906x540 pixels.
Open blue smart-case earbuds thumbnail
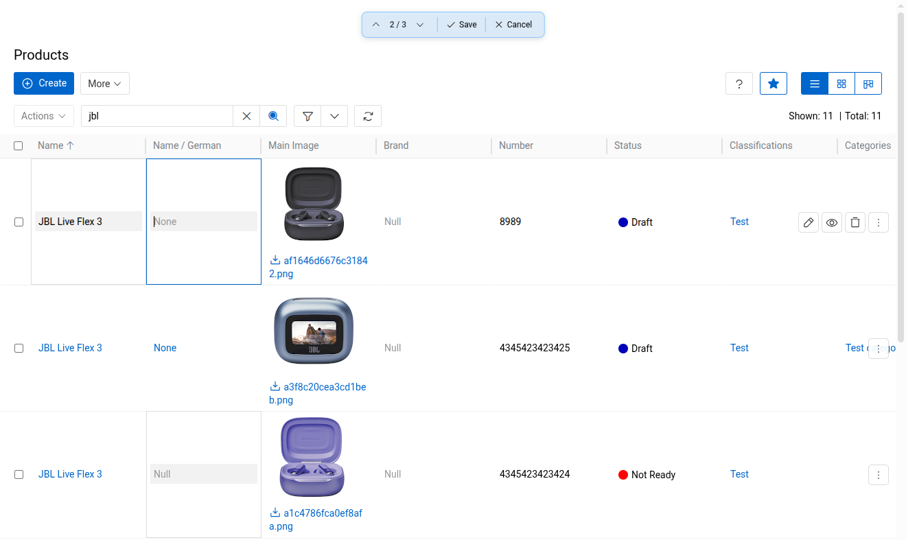[x=314, y=331]
